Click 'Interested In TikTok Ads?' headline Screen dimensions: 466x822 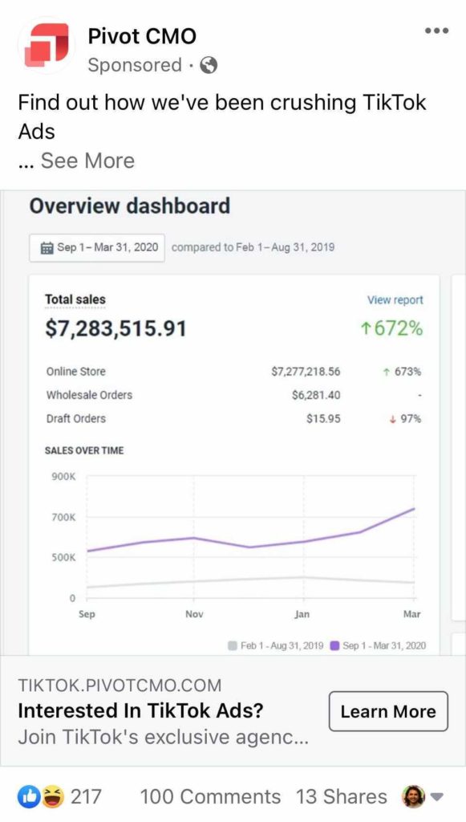140,711
